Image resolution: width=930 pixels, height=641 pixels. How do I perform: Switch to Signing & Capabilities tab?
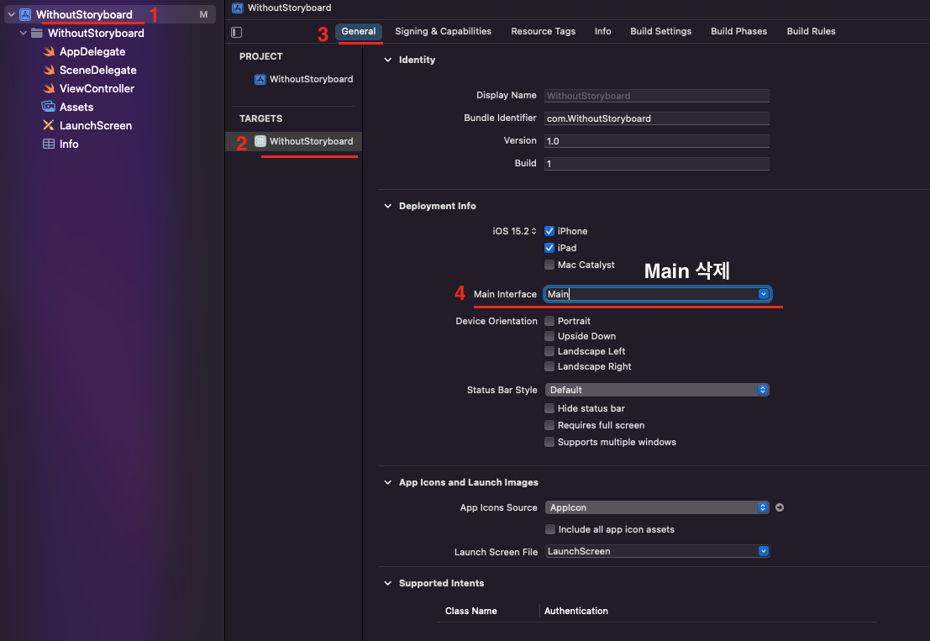pyautogui.click(x=443, y=31)
